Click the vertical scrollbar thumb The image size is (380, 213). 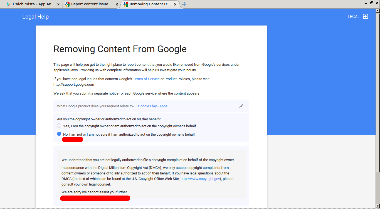[x=377, y=93]
